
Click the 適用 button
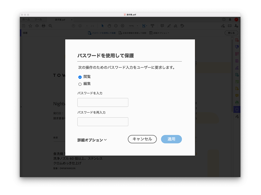tap(171, 139)
